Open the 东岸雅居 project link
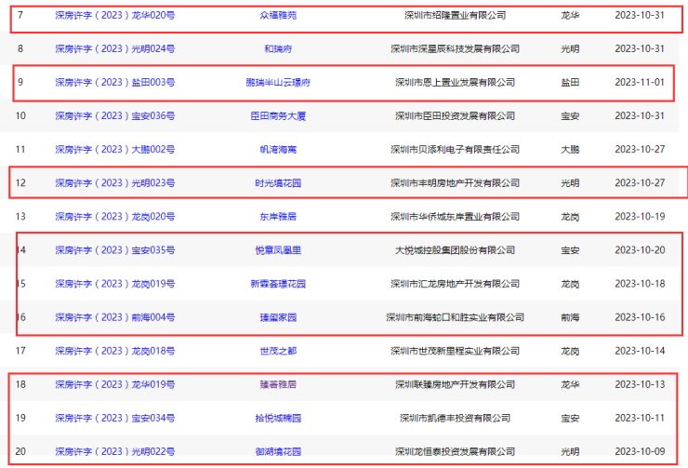Screen dimensions: 688x468 click(278, 217)
